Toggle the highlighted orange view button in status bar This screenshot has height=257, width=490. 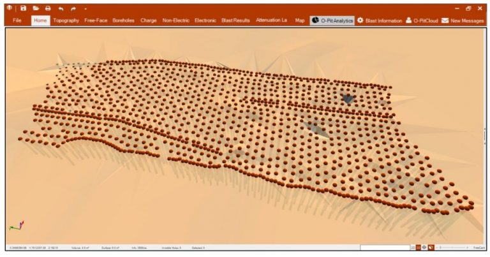pos(419,247)
